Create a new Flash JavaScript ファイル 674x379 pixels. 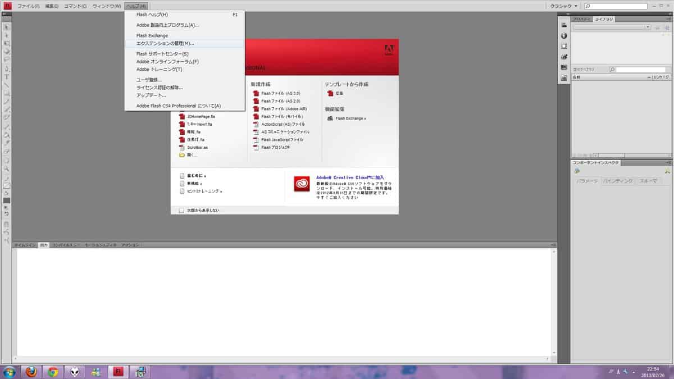[x=278, y=139]
